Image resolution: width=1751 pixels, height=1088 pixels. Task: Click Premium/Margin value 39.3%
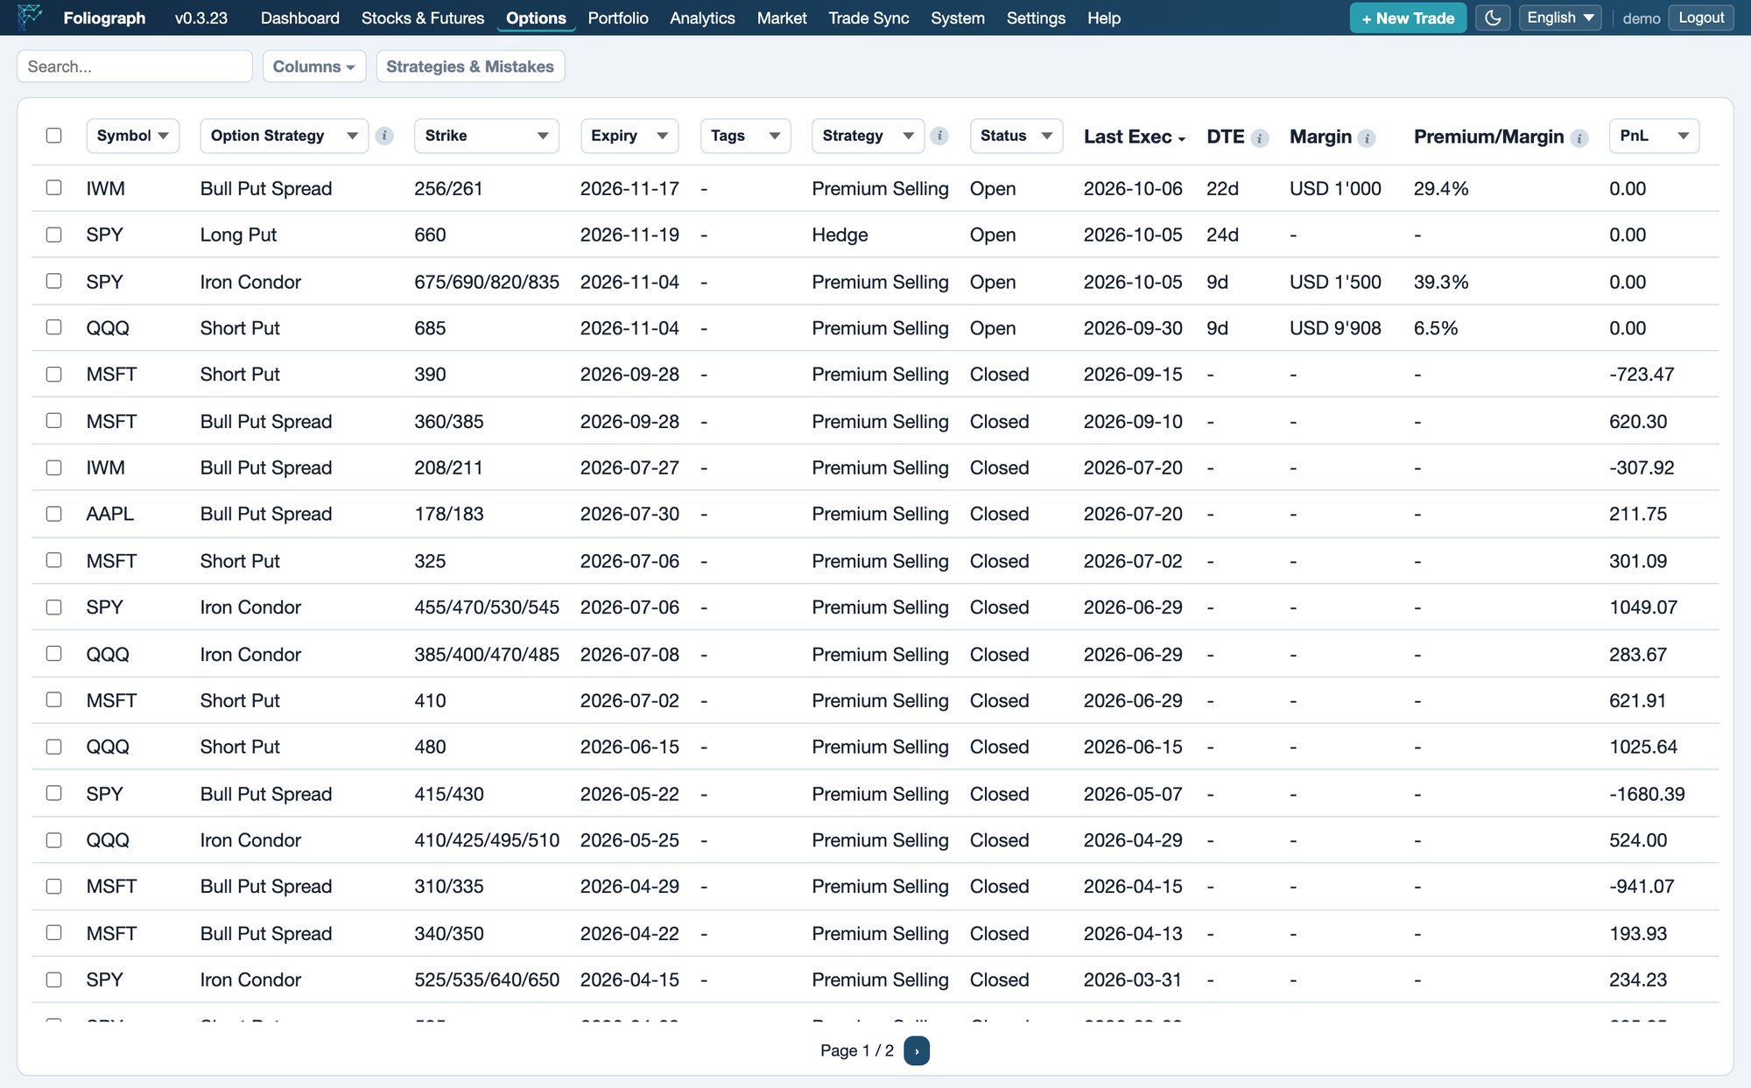[1441, 282]
